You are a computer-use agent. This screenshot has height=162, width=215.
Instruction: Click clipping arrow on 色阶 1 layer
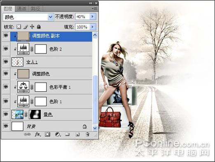(x=15, y=102)
